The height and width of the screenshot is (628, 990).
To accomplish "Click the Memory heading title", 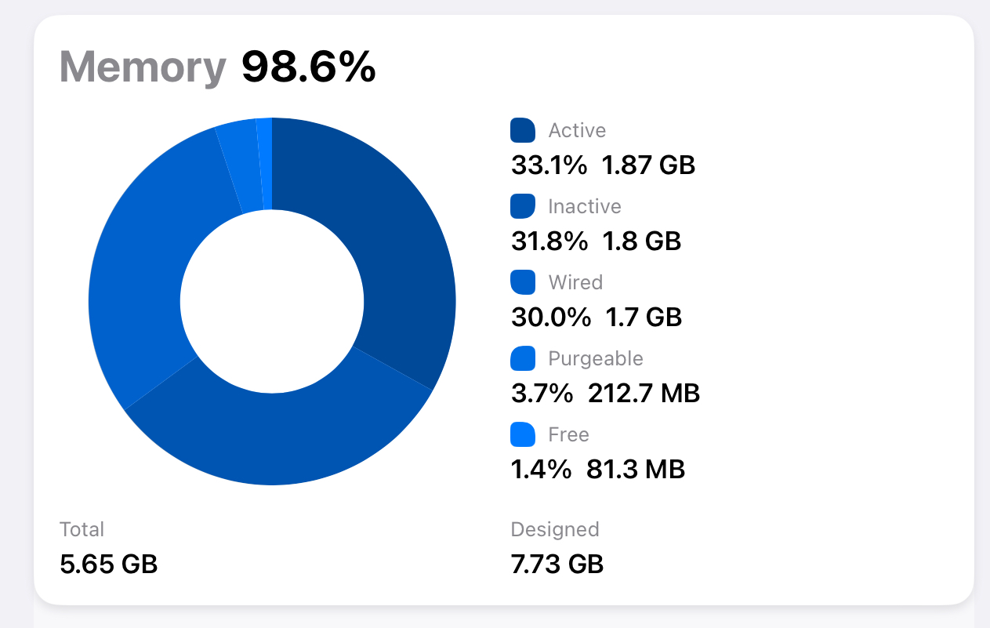I will [143, 67].
